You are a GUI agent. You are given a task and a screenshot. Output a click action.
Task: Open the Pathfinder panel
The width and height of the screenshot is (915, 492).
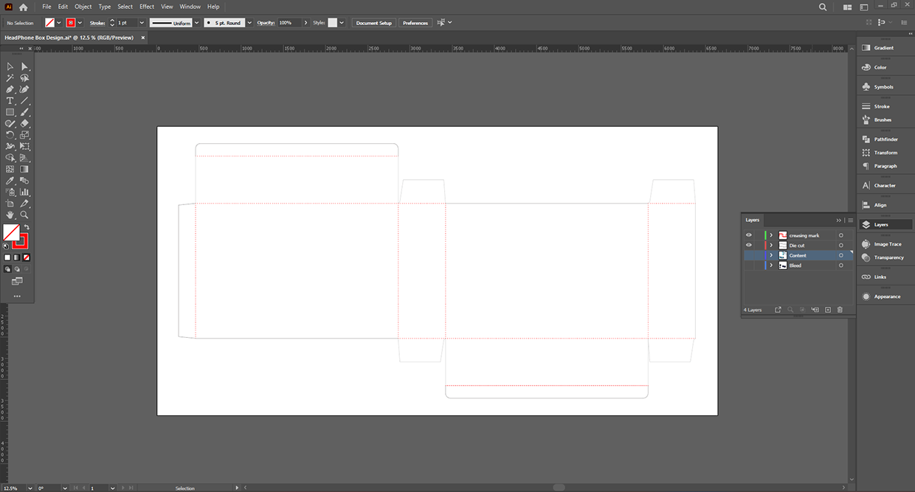[885, 139]
